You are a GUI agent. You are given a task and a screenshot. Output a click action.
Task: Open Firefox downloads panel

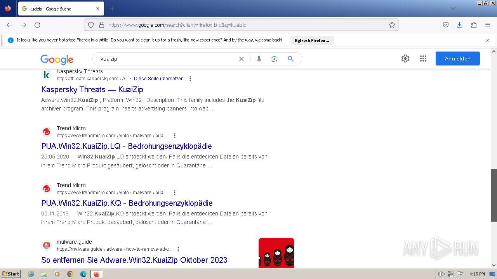[x=460, y=25]
